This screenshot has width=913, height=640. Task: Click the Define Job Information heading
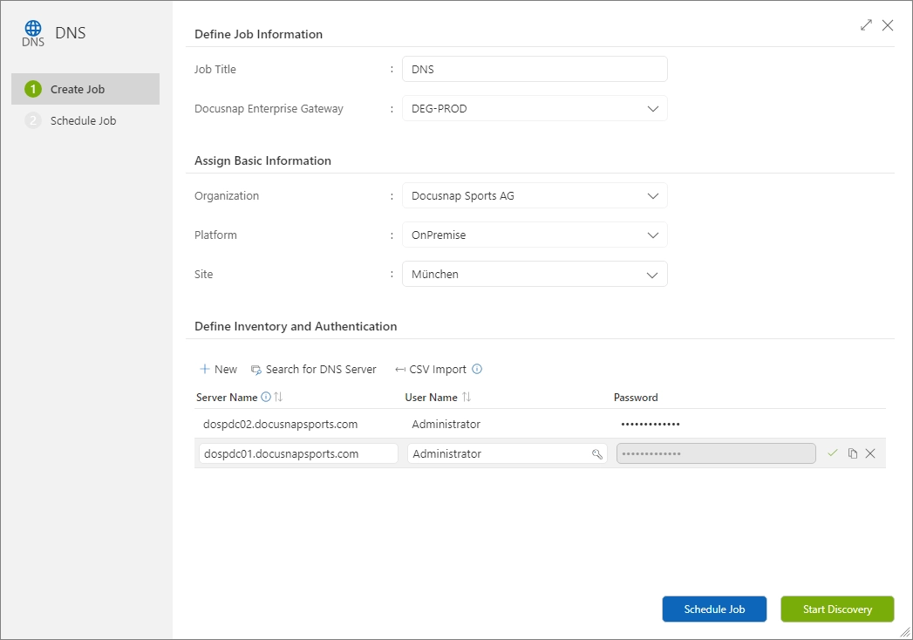pos(258,34)
